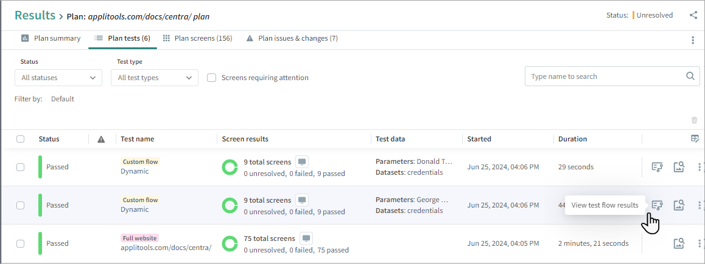The image size is (705, 264).
Task: Click the trash delete icon
Action: pyautogui.click(x=694, y=120)
